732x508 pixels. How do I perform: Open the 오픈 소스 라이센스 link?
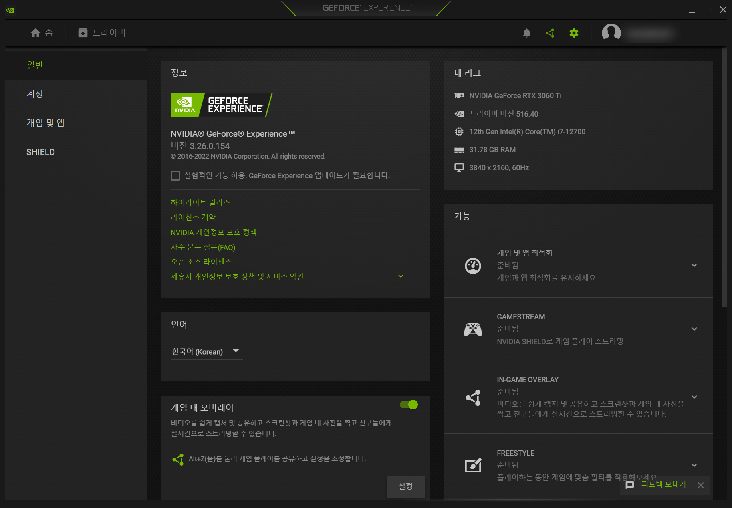click(201, 262)
